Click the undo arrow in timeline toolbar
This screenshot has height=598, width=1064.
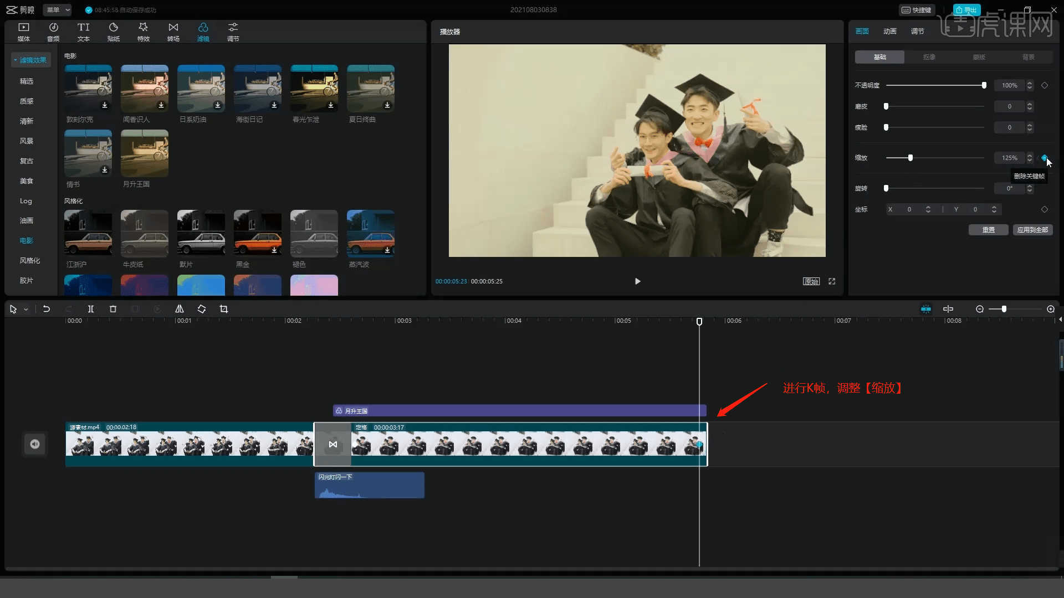[47, 309]
